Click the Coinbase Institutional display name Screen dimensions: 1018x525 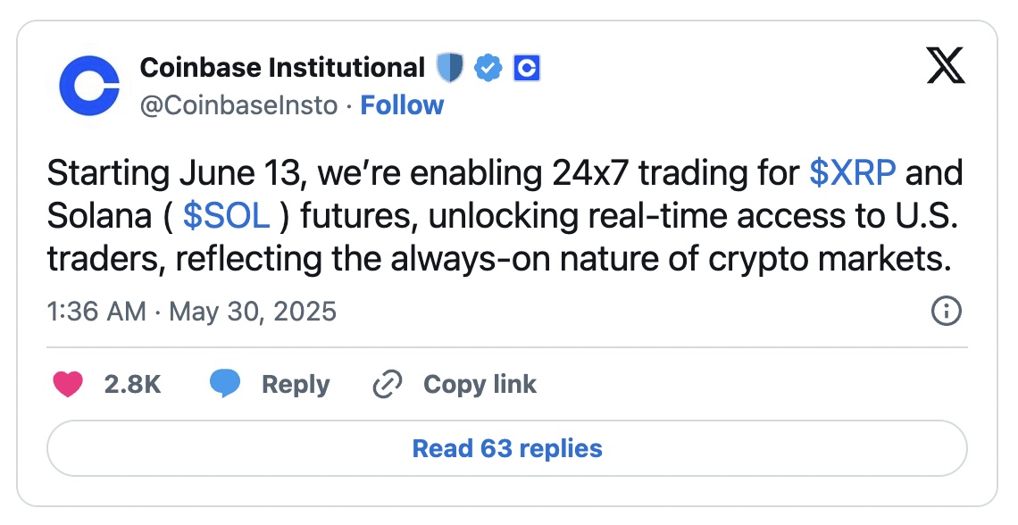point(282,68)
